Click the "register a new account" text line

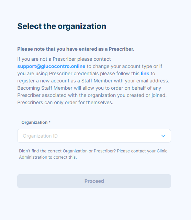tap(93, 81)
